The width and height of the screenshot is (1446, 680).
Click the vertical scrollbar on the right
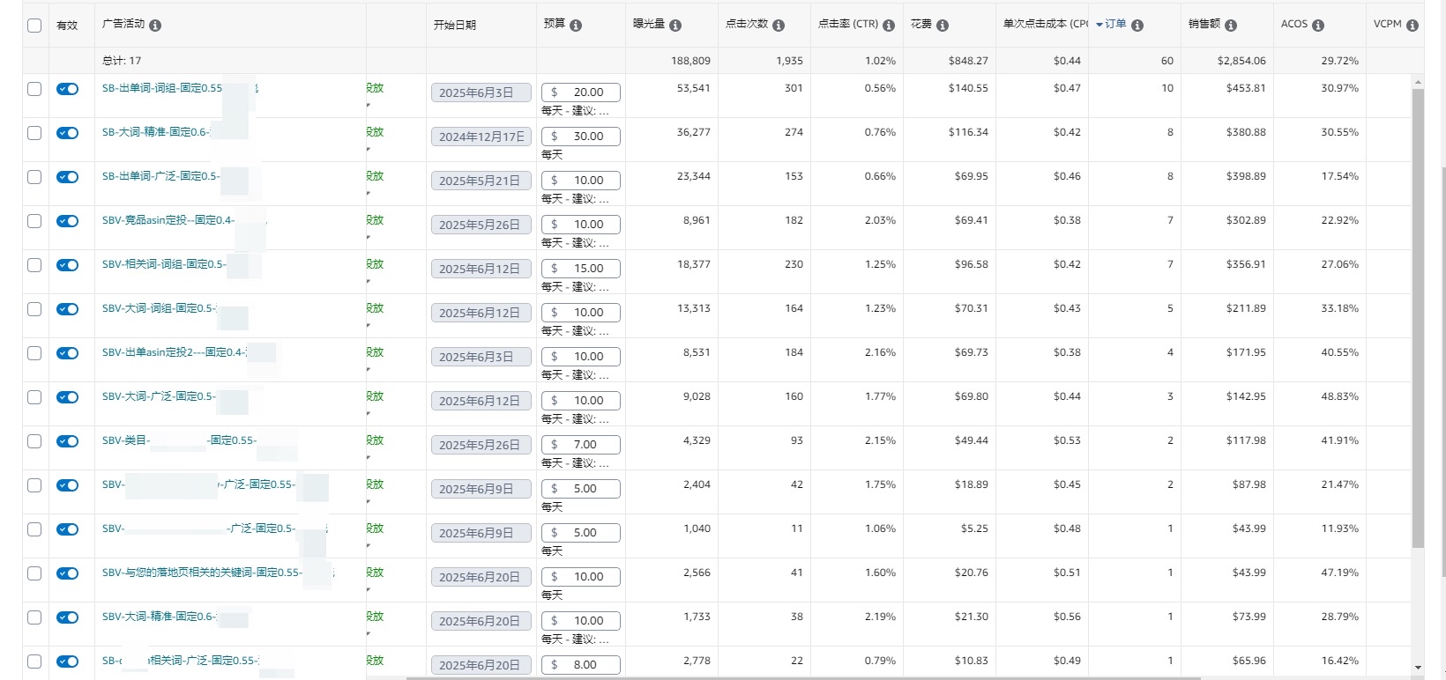[x=1418, y=317]
